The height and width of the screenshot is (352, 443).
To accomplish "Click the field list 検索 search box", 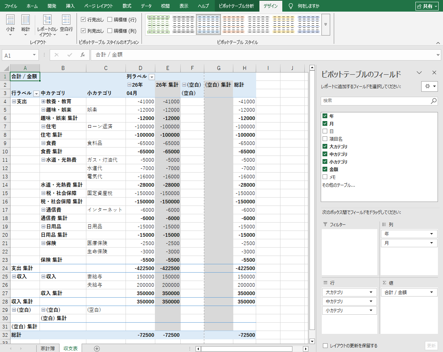I will click(x=376, y=101).
